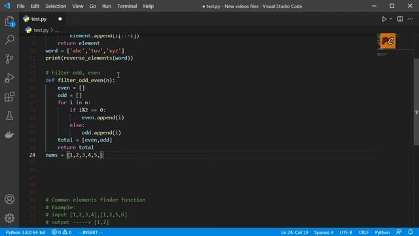
Task: Click 'total = [even,odd]' line
Action: 84,140
